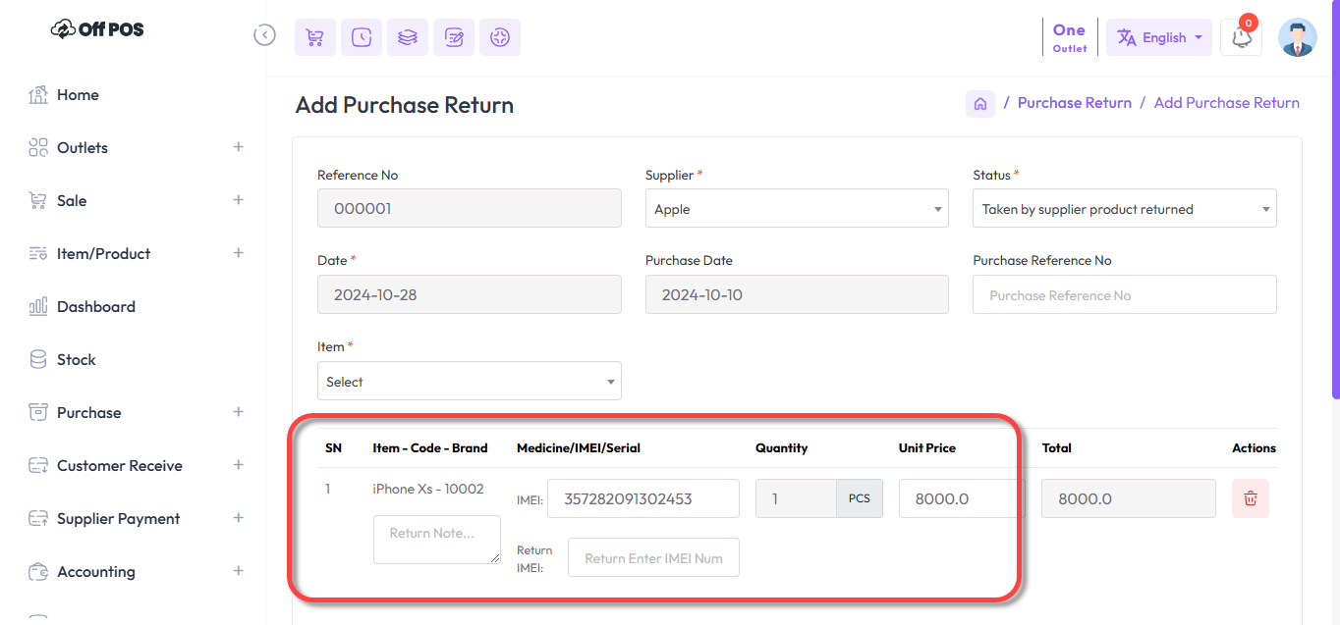Open the user profile avatar
This screenshot has width=1340, height=625.
[1297, 37]
